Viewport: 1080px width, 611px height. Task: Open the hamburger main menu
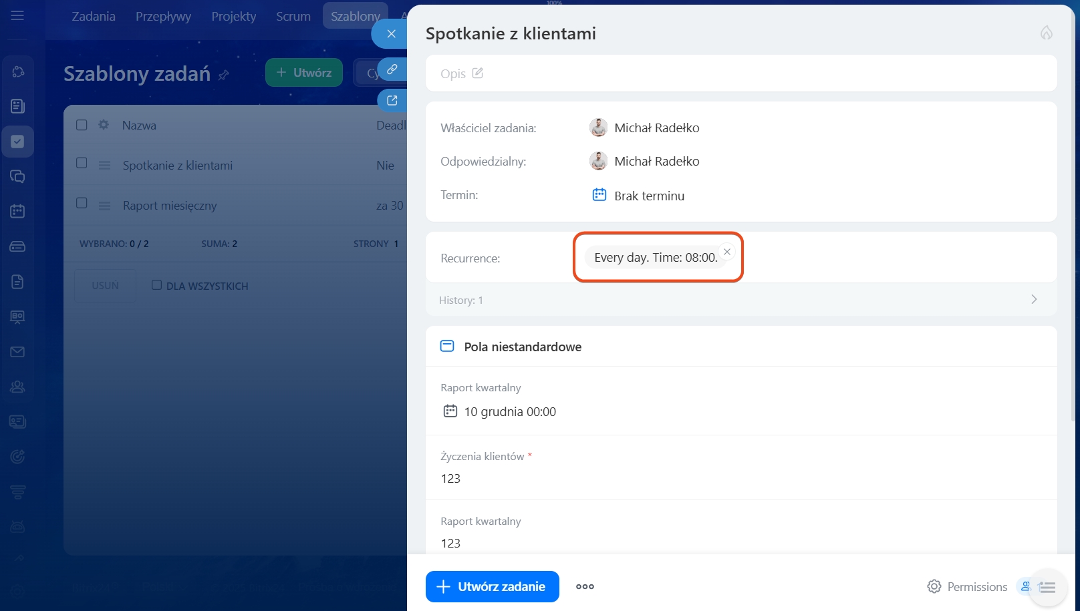17,15
